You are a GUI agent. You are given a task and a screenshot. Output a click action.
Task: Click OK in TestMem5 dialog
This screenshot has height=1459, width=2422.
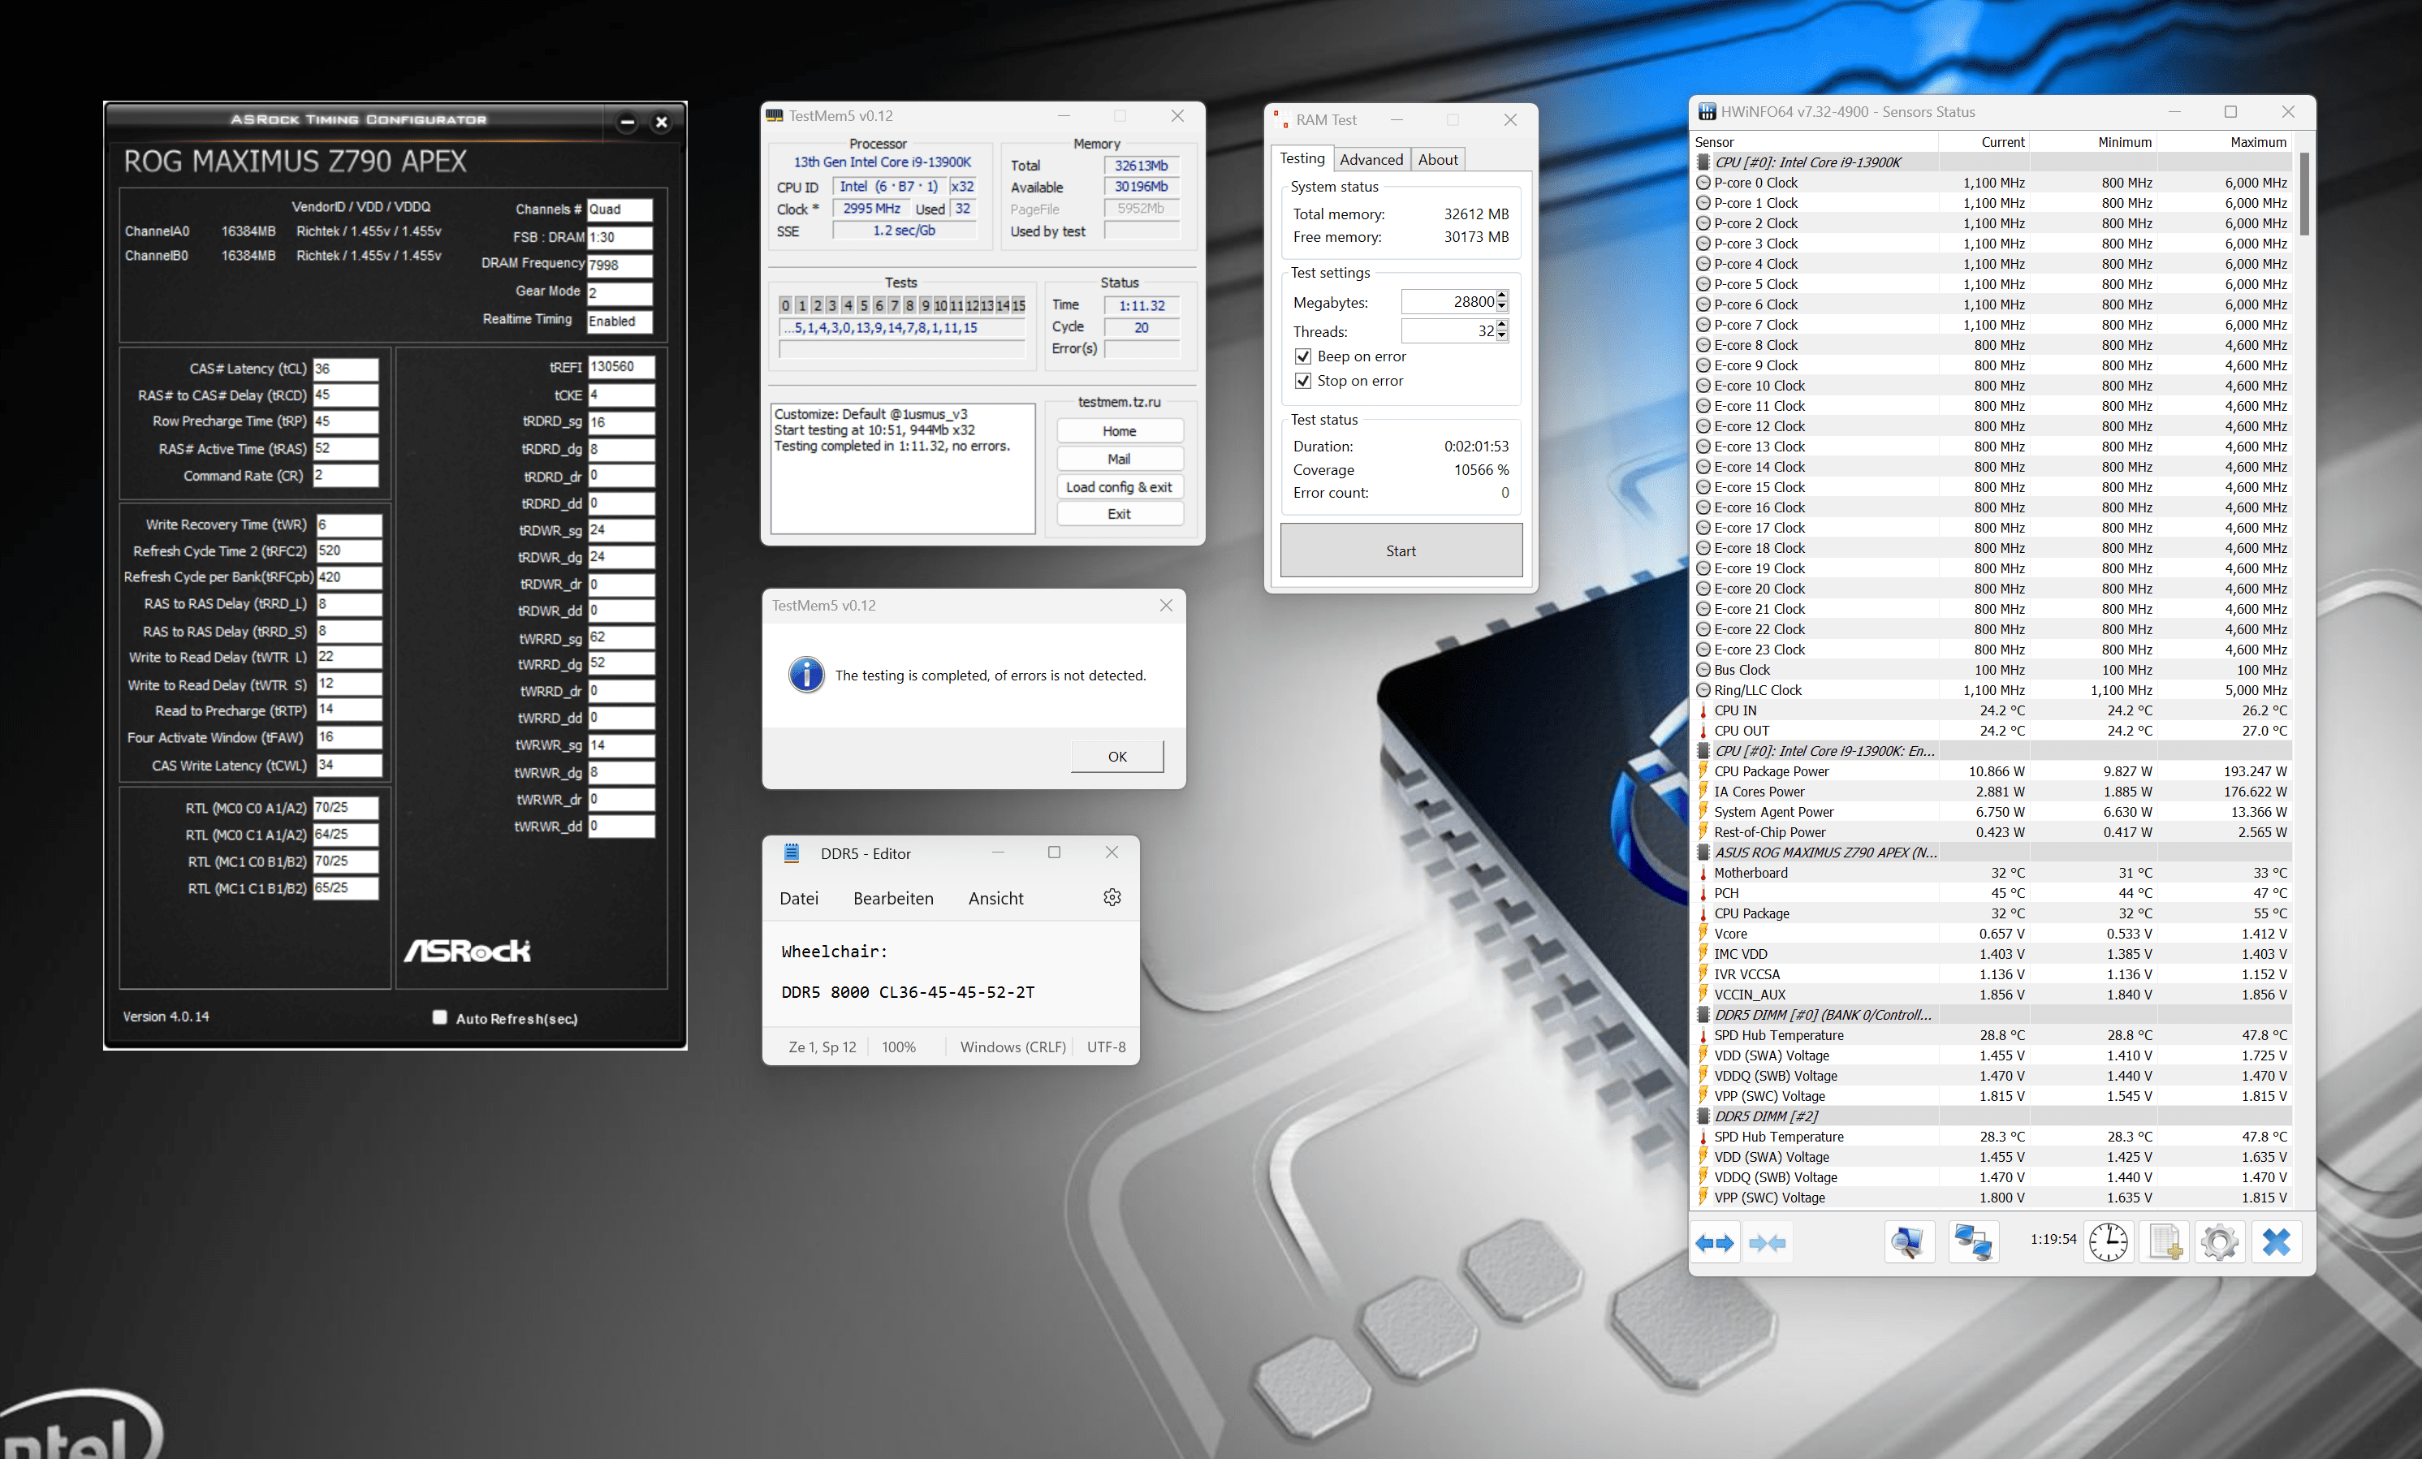coord(1116,756)
